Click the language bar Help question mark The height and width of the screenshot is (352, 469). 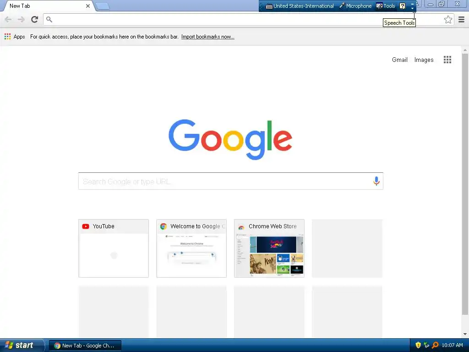[x=402, y=6]
